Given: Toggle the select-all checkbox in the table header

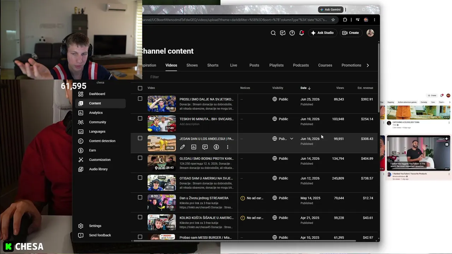Looking at the screenshot, I should [x=140, y=88].
